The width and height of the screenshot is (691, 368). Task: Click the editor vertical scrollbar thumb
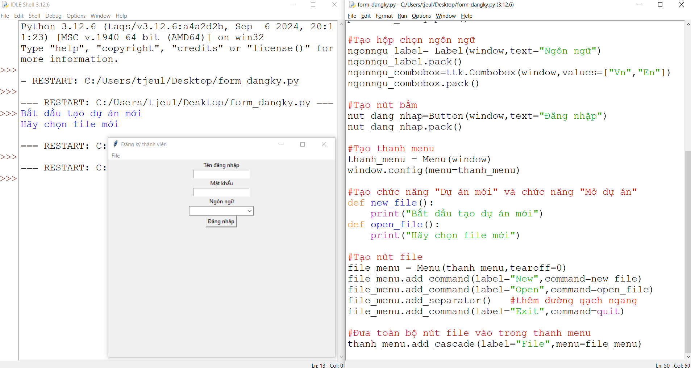click(688, 252)
